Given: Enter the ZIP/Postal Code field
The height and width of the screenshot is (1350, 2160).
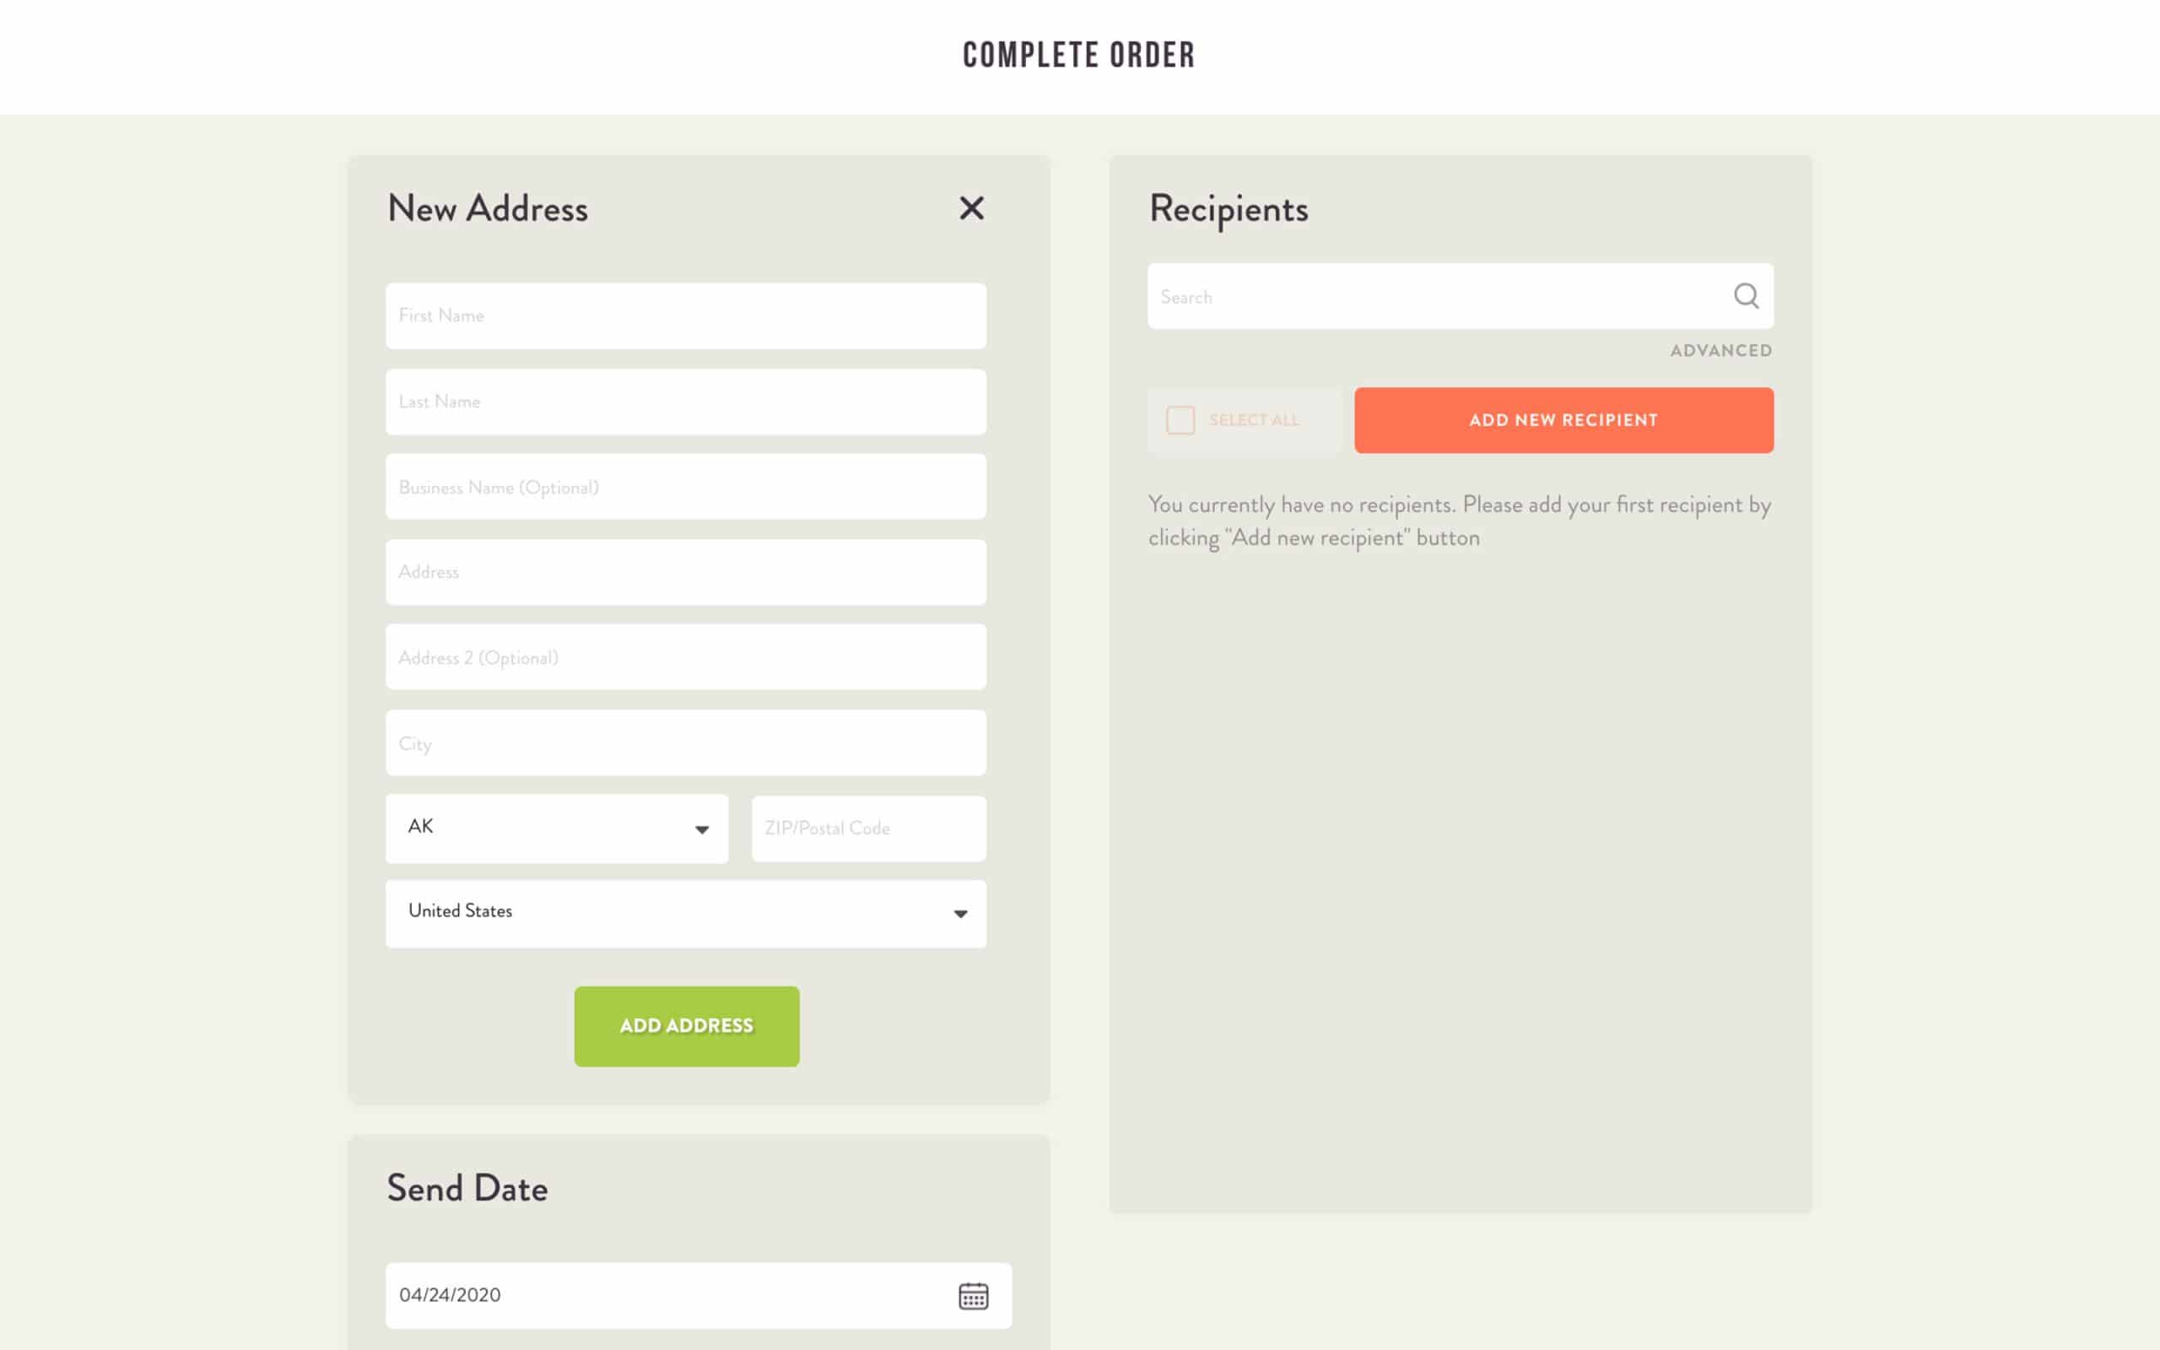Looking at the screenshot, I should tap(867, 829).
